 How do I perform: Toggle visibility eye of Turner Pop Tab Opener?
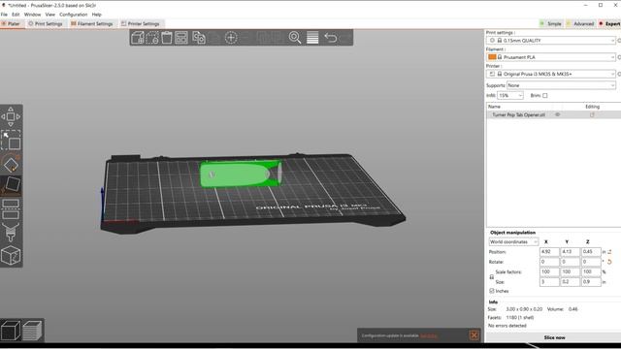tap(557, 114)
